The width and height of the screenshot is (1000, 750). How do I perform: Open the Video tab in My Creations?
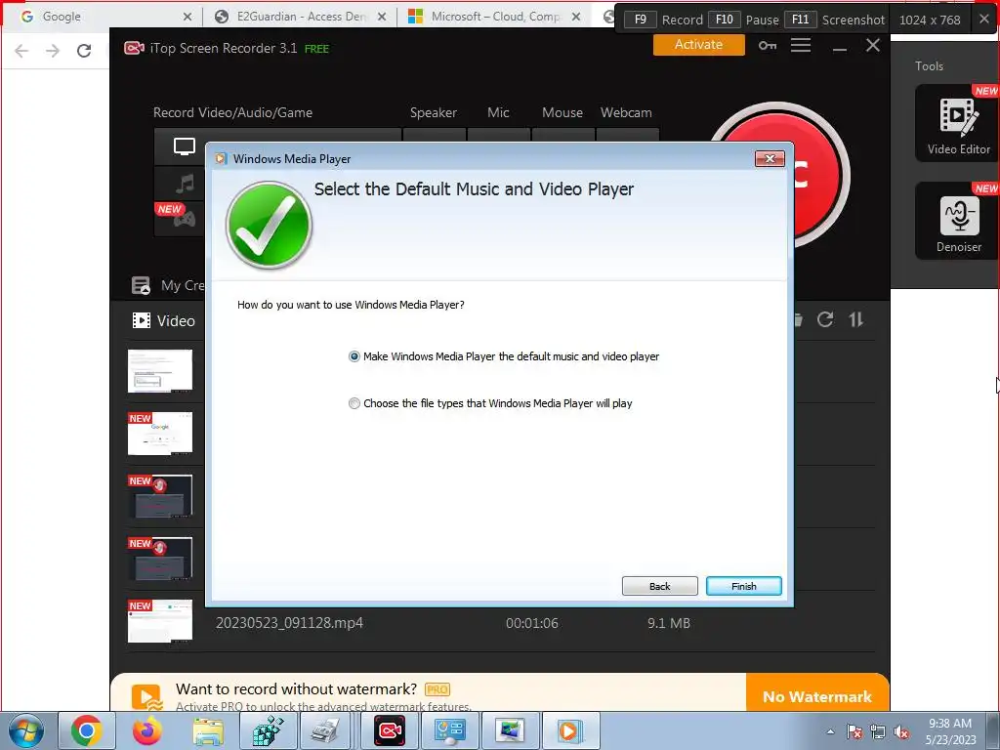coord(164,320)
